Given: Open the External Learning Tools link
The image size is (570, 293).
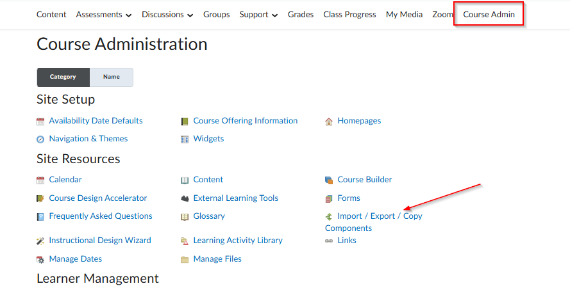Looking at the screenshot, I should (x=235, y=198).
